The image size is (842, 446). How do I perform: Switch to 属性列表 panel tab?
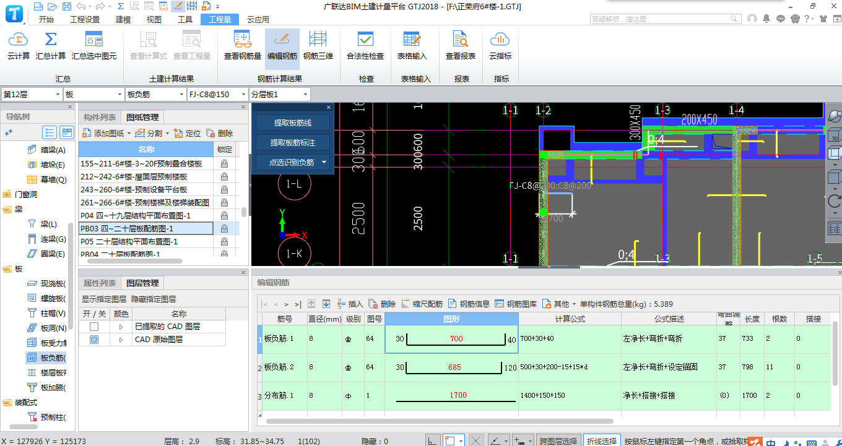click(100, 283)
